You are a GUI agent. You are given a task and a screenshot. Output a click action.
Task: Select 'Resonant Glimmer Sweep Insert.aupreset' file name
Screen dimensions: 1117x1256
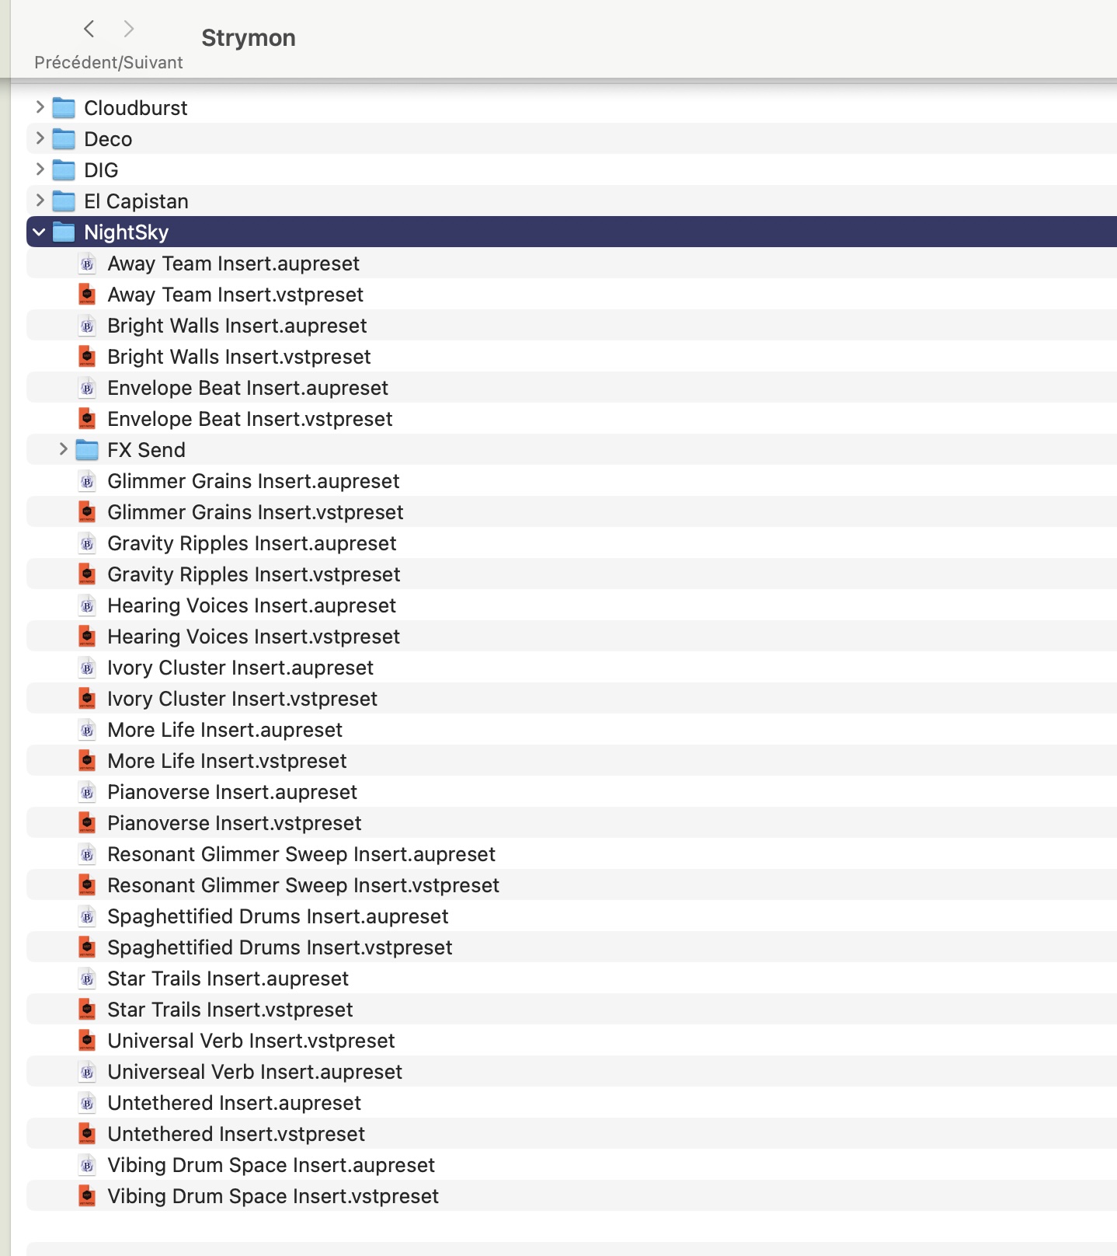(301, 854)
